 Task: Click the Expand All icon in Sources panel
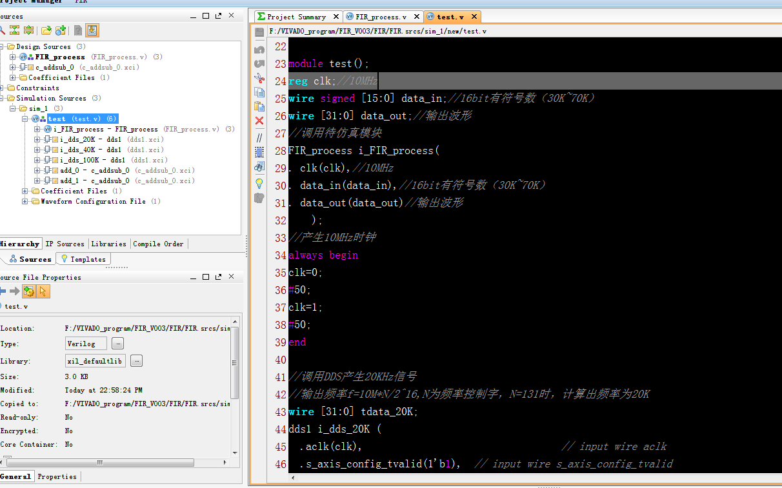(28, 30)
